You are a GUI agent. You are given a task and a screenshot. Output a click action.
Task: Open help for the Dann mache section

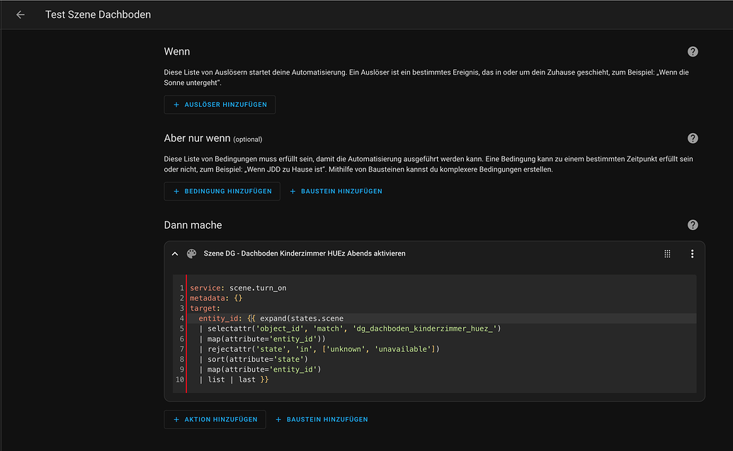(x=693, y=225)
